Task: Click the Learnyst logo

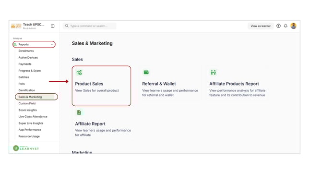Action: pyautogui.click(x=26, y=148)
